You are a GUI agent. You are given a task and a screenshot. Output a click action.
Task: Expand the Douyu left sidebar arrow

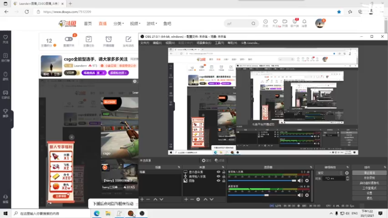(x=11, y=120)
